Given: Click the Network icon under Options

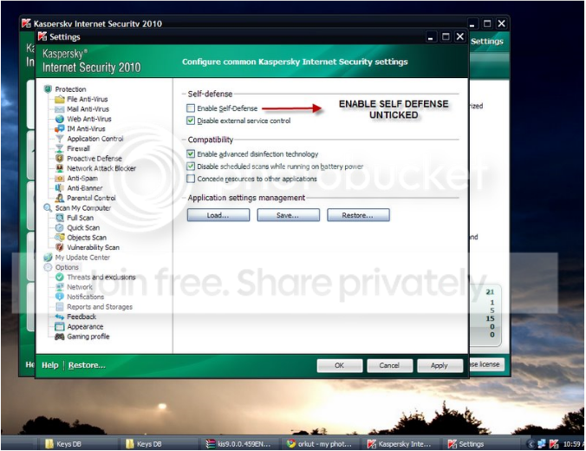Looking at the screenshot, I should tap(60, 287).
